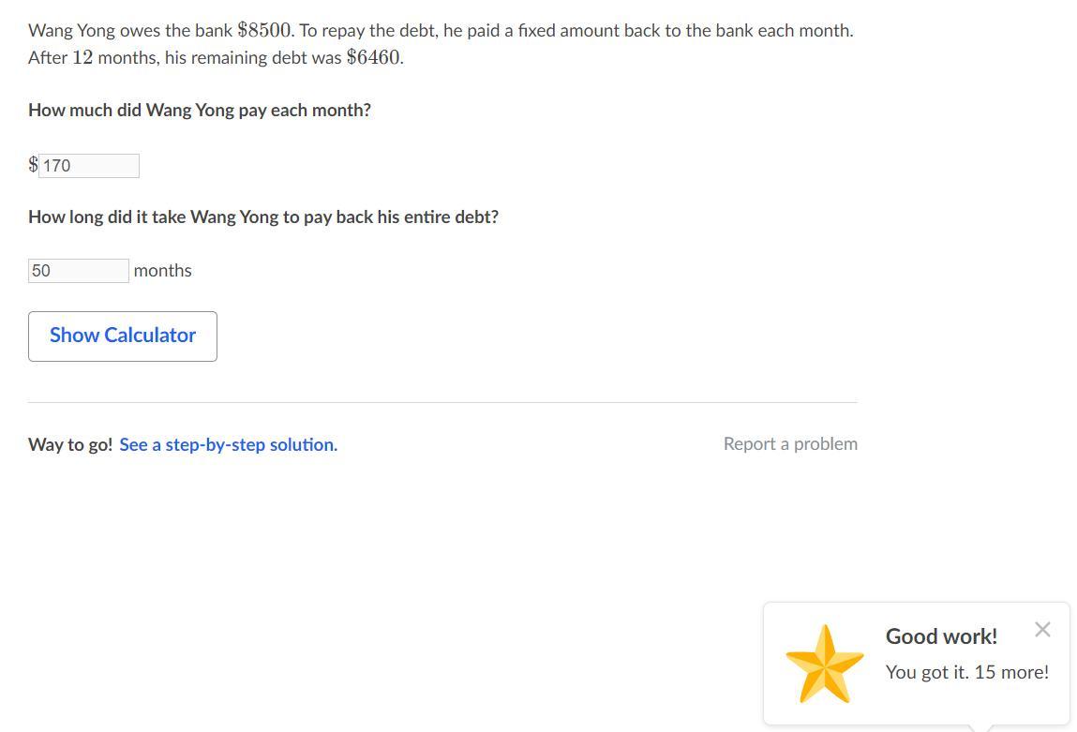
Task: Click the months unit label
Action: click(163, 271)
